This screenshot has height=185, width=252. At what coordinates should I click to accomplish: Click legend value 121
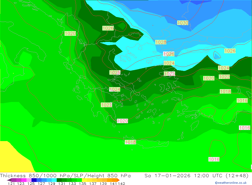pos(11,183)
